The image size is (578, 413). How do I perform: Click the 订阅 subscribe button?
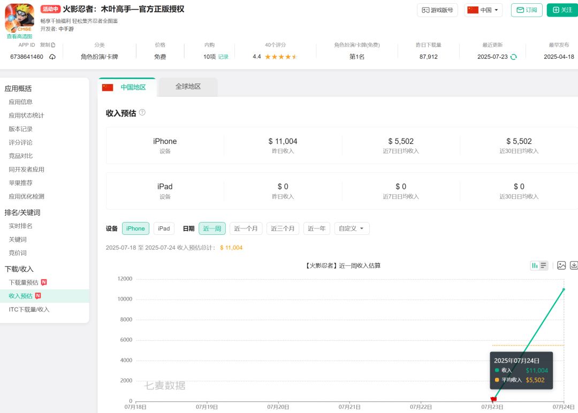pyautogui.click(x=527, y=10)
